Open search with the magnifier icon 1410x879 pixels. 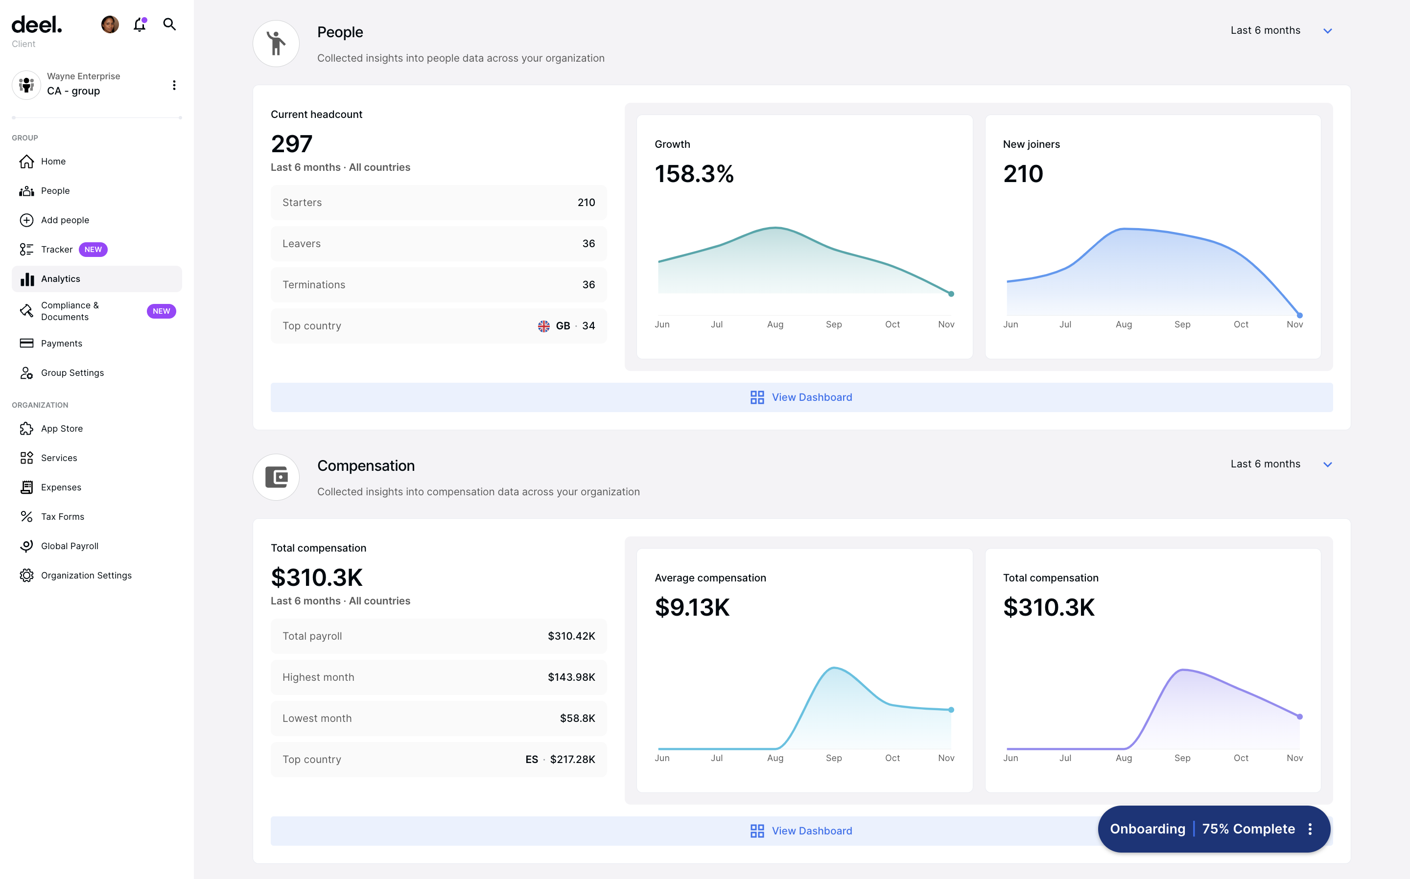tap(169, 24)
